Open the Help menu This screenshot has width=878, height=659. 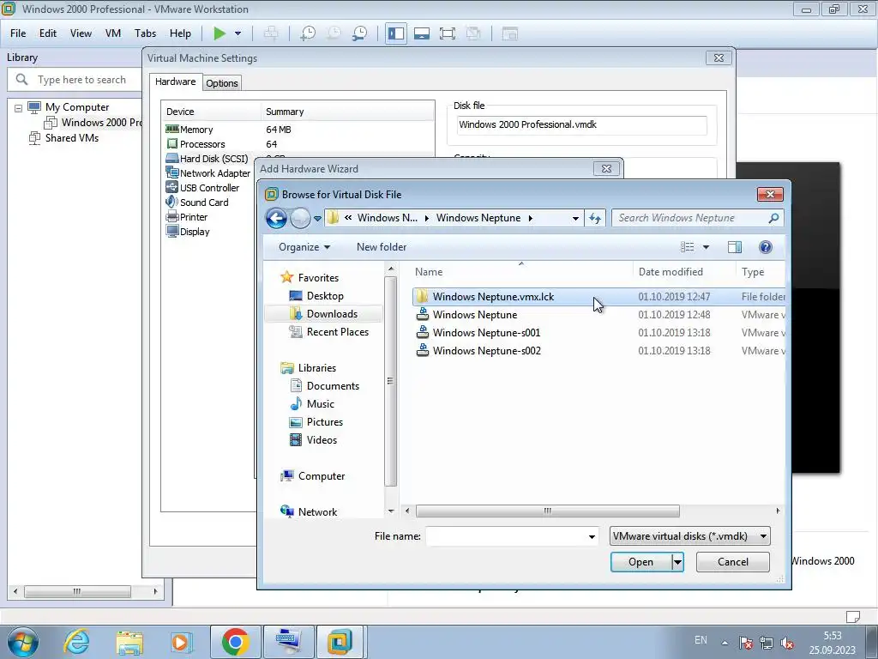pos(180,33)
